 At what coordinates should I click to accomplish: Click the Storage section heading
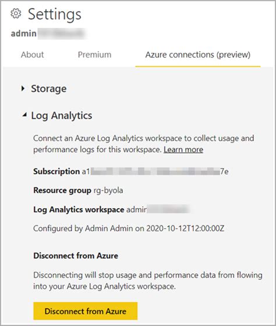[x=49, y=89]
